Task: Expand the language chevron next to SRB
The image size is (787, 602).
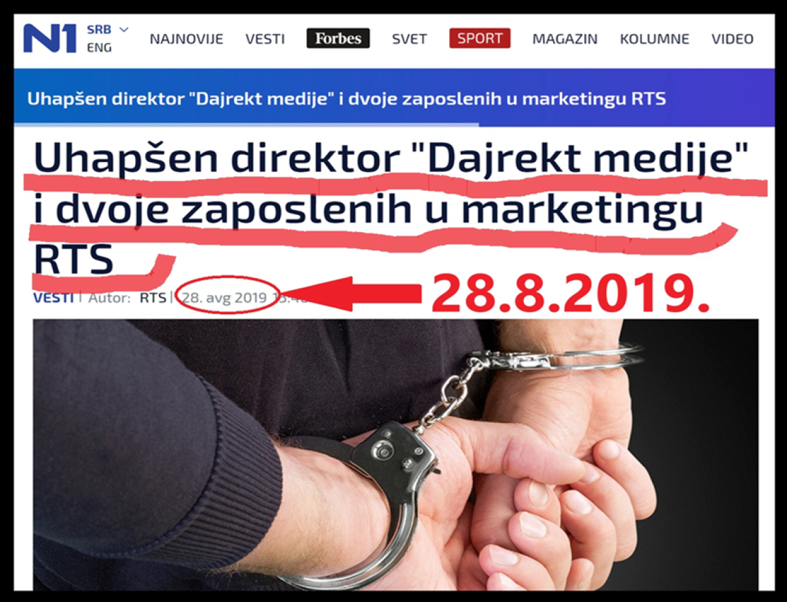Action: 124,30
